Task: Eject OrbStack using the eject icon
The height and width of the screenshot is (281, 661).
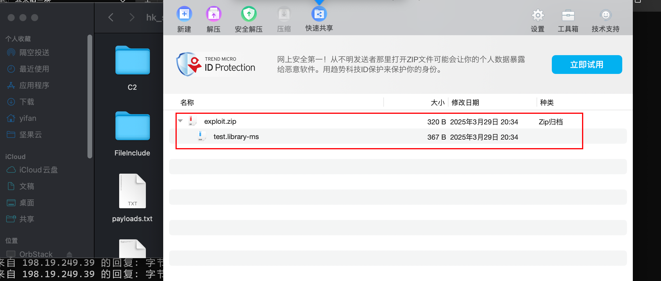Action: (x=69, y=254)
